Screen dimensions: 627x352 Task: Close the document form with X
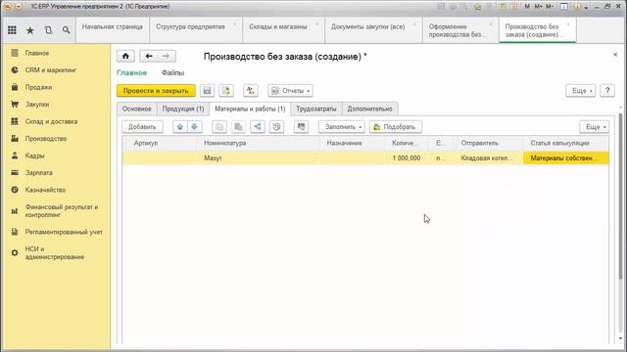point(615,55)
